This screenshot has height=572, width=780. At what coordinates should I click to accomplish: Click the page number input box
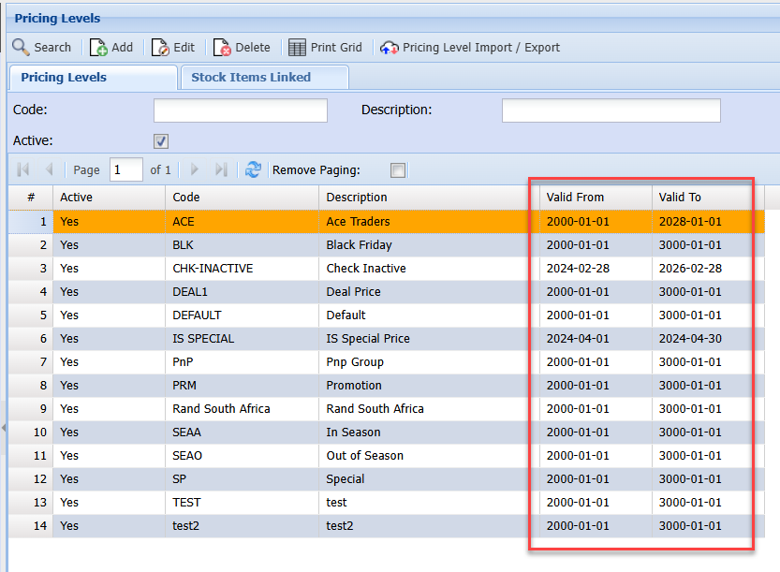click(126, 169)
